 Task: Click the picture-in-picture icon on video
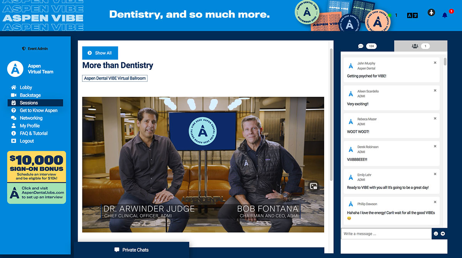pos(314,186)
